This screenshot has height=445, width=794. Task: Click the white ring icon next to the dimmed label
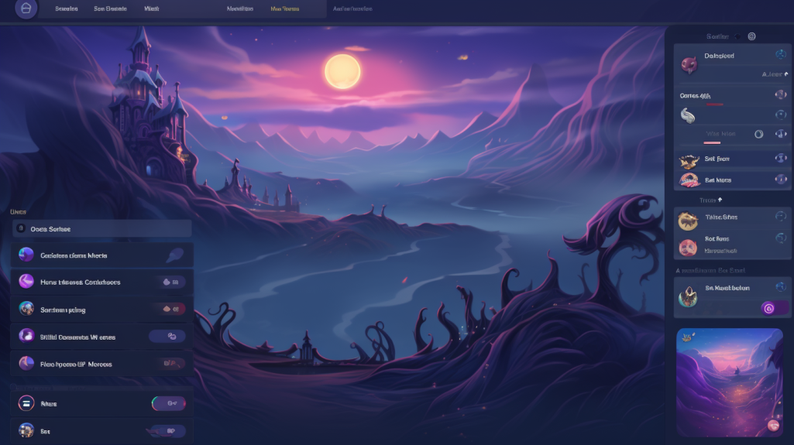tap(758, 134)
